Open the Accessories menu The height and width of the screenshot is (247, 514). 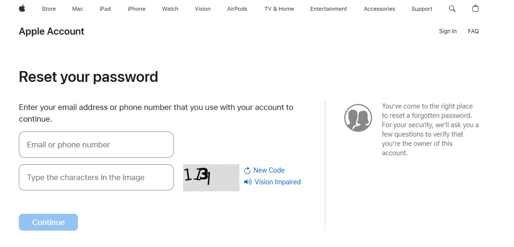coord(379,9)
